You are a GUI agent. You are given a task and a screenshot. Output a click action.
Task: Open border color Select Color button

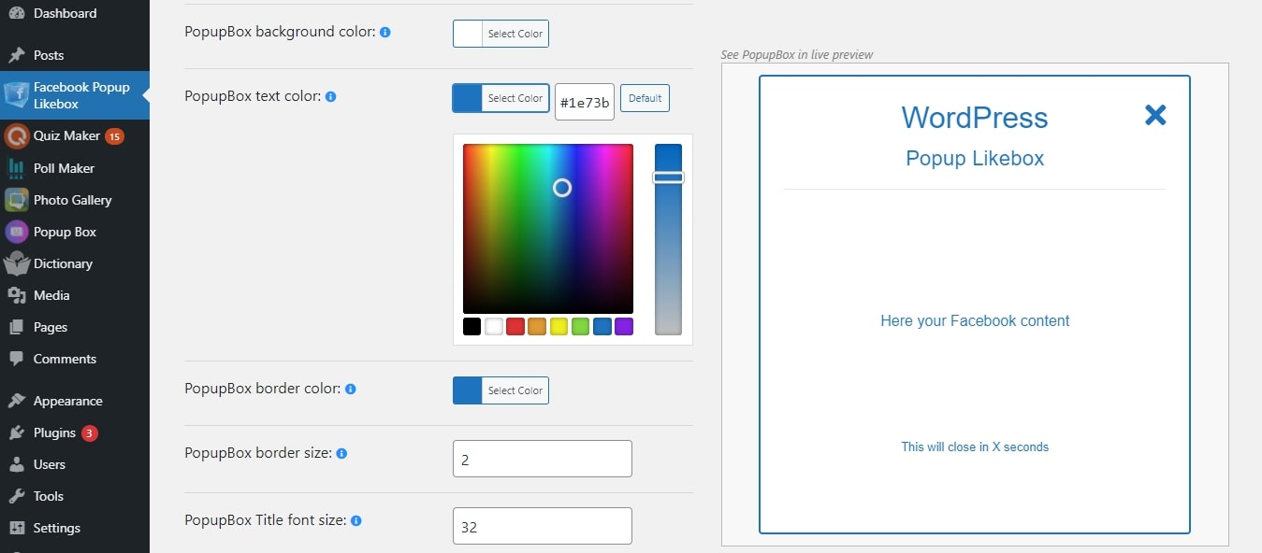point(500,390)
